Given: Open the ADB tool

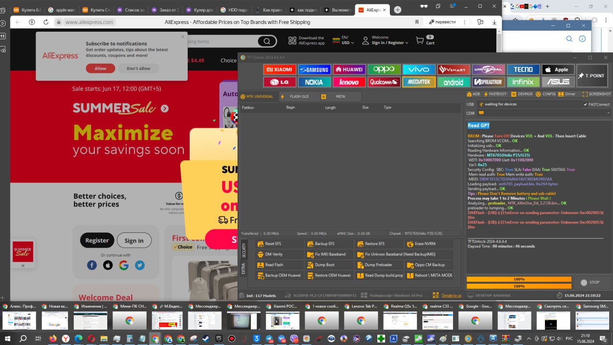Looking at the screenshot, I should tap(474, 94).
